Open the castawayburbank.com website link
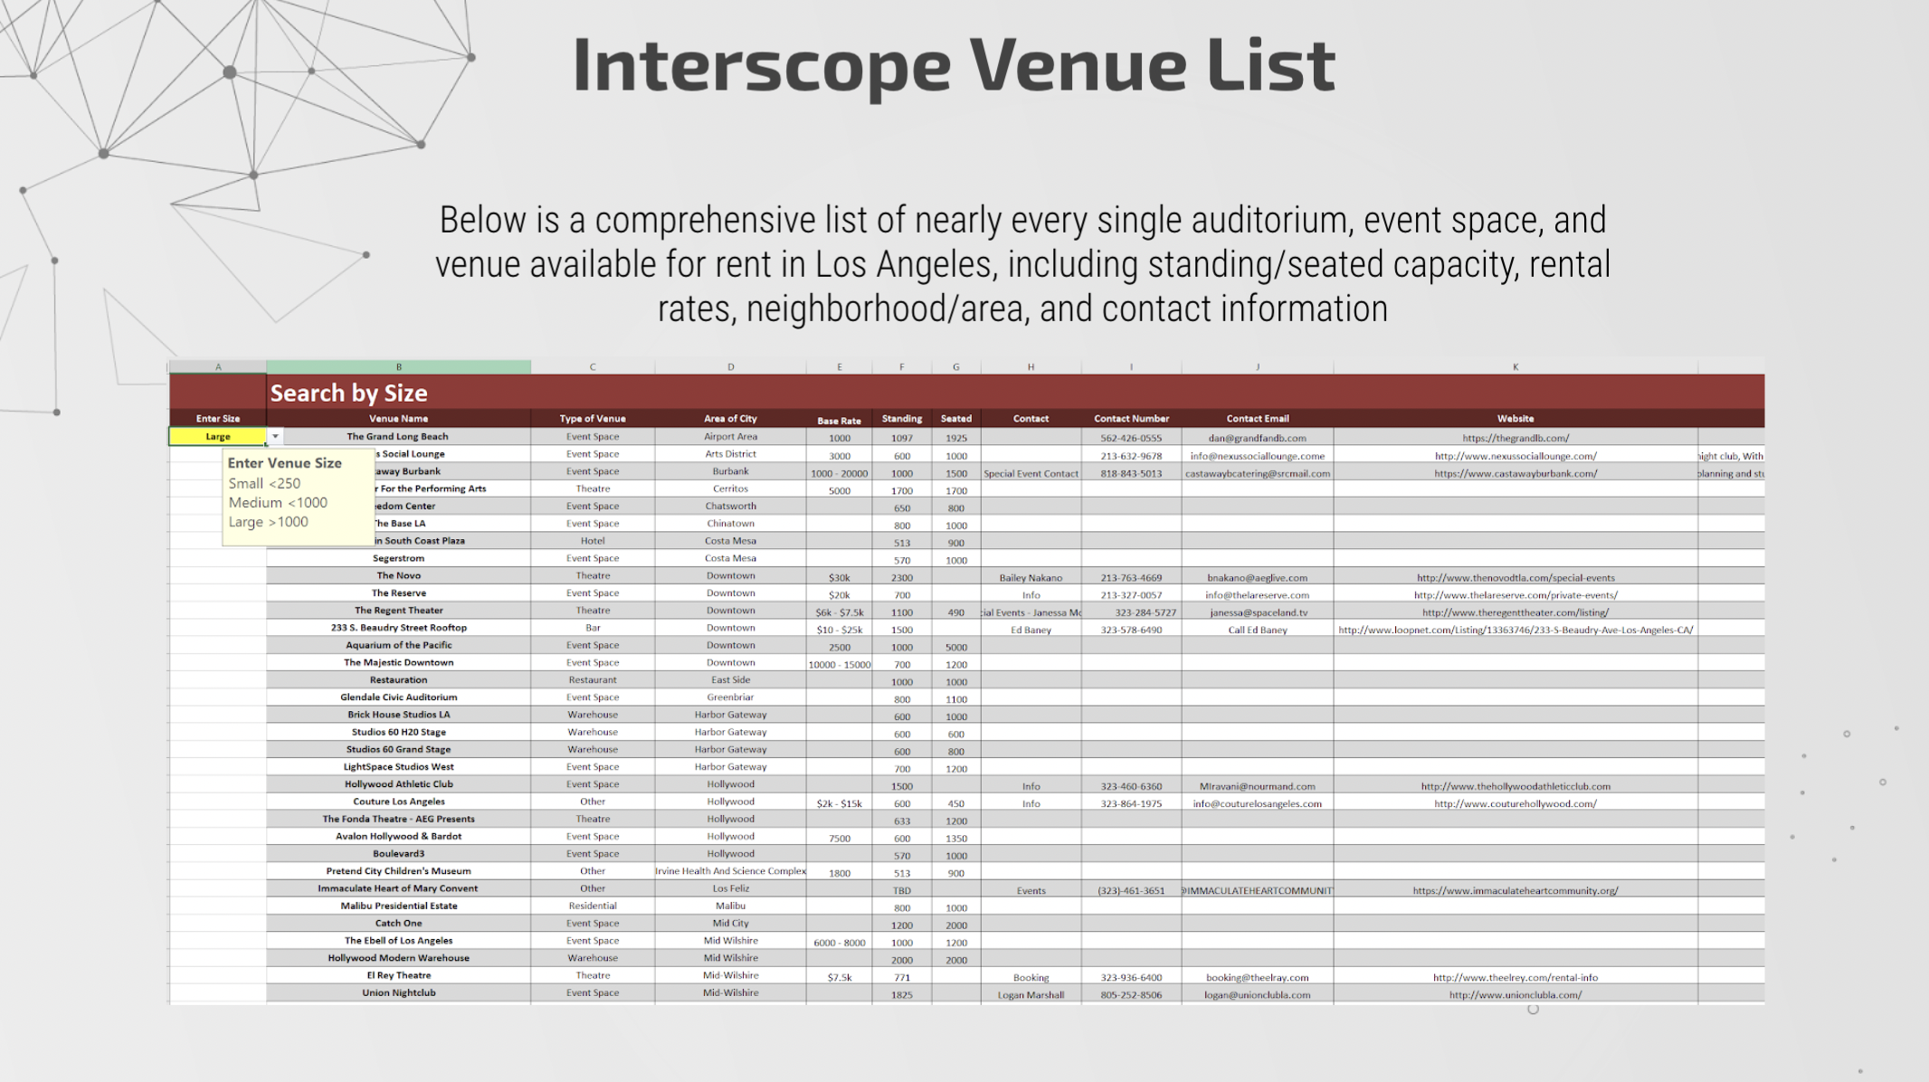1929x1082 pixels. tap(1516, 473)
